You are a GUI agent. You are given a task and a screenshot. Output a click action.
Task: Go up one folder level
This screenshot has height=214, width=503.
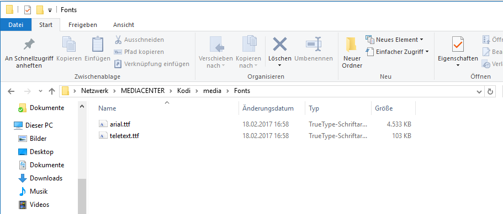(52, 91)
